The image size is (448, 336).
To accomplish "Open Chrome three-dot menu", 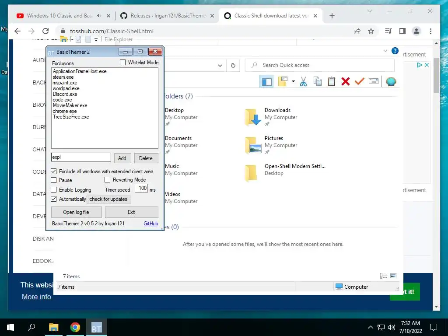I will pyautogui.click(x=430, y=31).
